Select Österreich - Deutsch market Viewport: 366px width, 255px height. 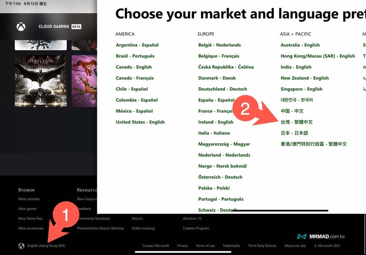point(220,177)
